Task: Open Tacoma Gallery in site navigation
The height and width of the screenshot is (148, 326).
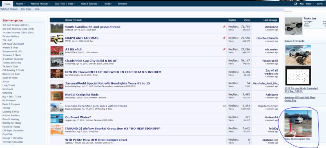Action: pyautogui.click(x=11, y=36)
